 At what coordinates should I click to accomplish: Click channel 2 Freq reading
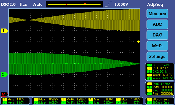tap(163, 94)
